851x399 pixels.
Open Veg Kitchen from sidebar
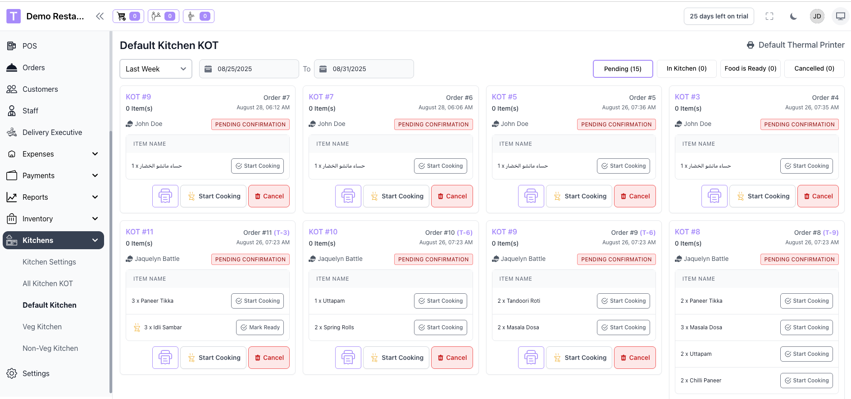[42, 327]
